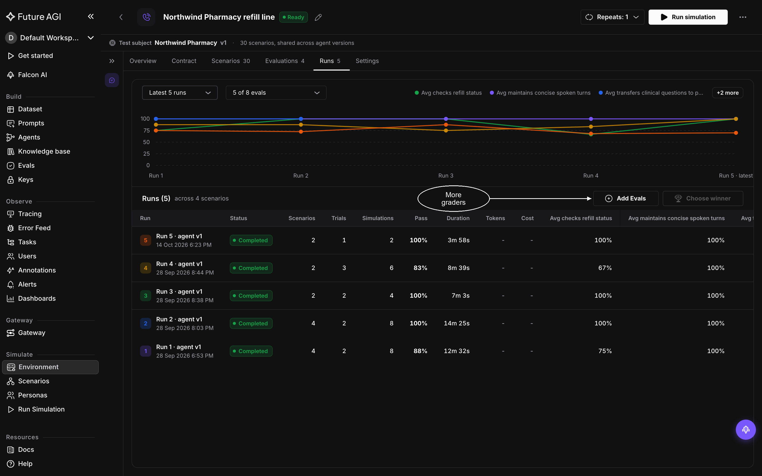
Task: Show the +2 more legend items
Action: [x=727, y=93]
